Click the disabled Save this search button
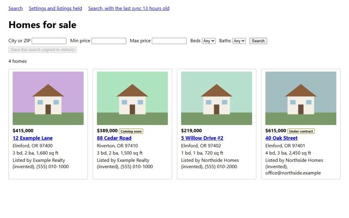This screenshot has height=218, width=349. point(43,49)
